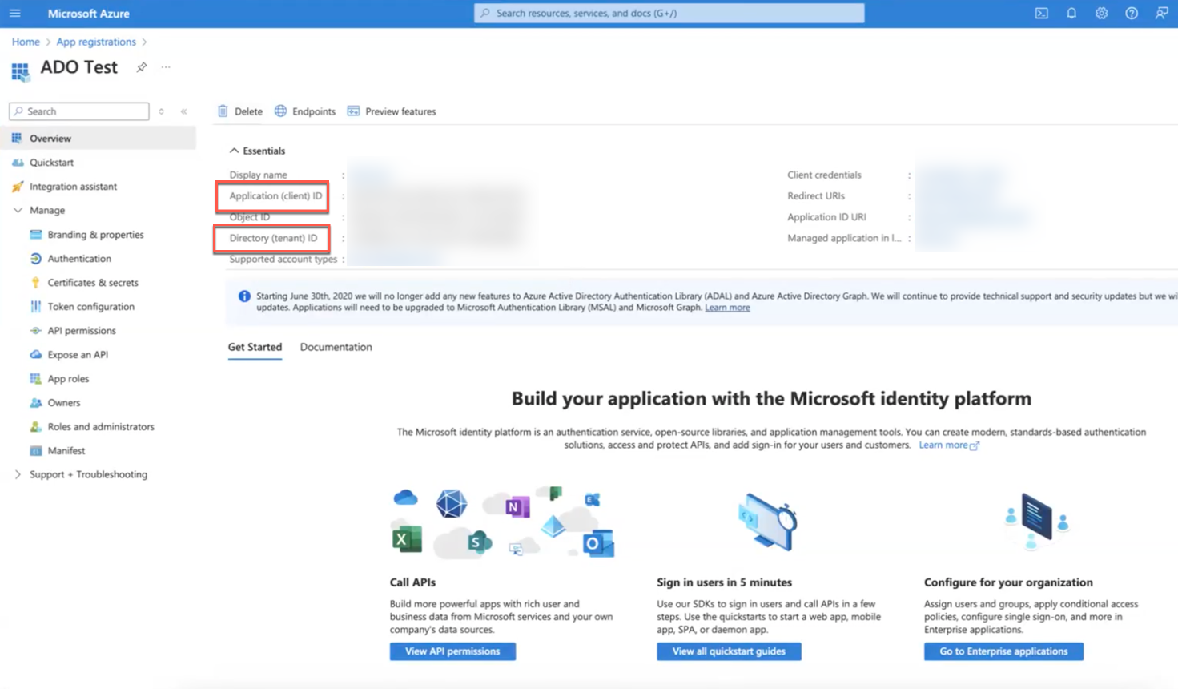Toggle sidebar search expand control
Viewport: 1178px width, 689px height.
161,111
